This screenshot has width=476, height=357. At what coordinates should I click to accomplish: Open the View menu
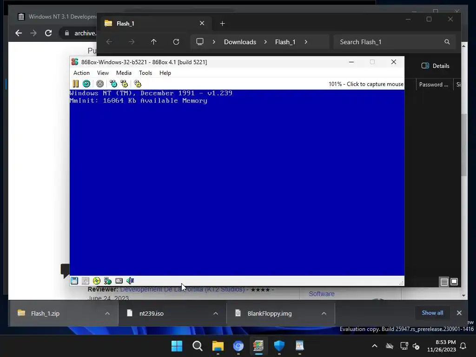click(103, 73)
